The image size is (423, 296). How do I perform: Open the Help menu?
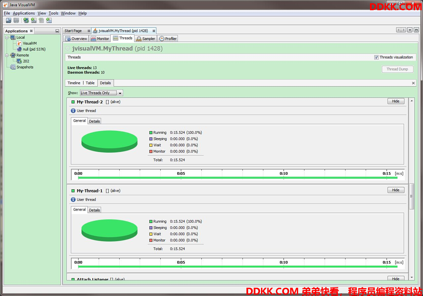(x=82, y=13)
